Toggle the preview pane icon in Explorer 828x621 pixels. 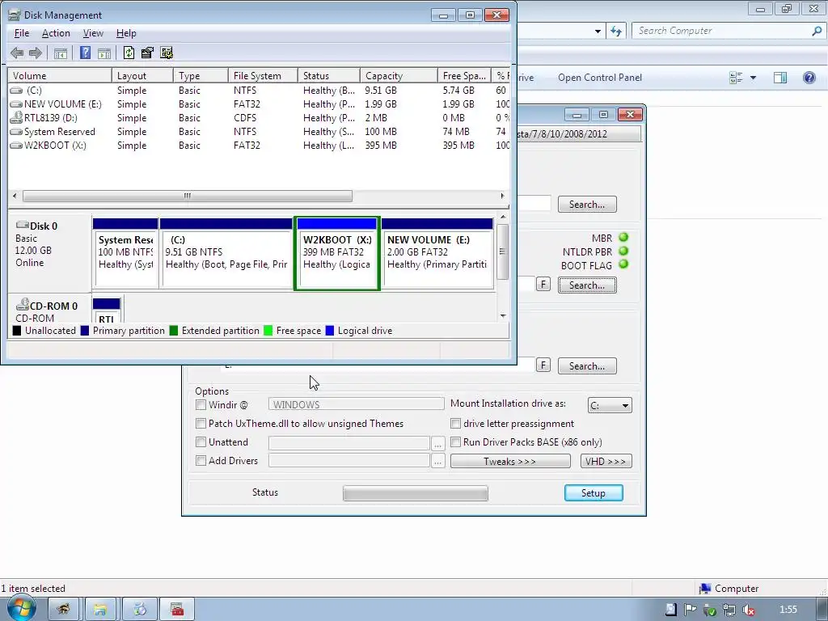[780, 78]
